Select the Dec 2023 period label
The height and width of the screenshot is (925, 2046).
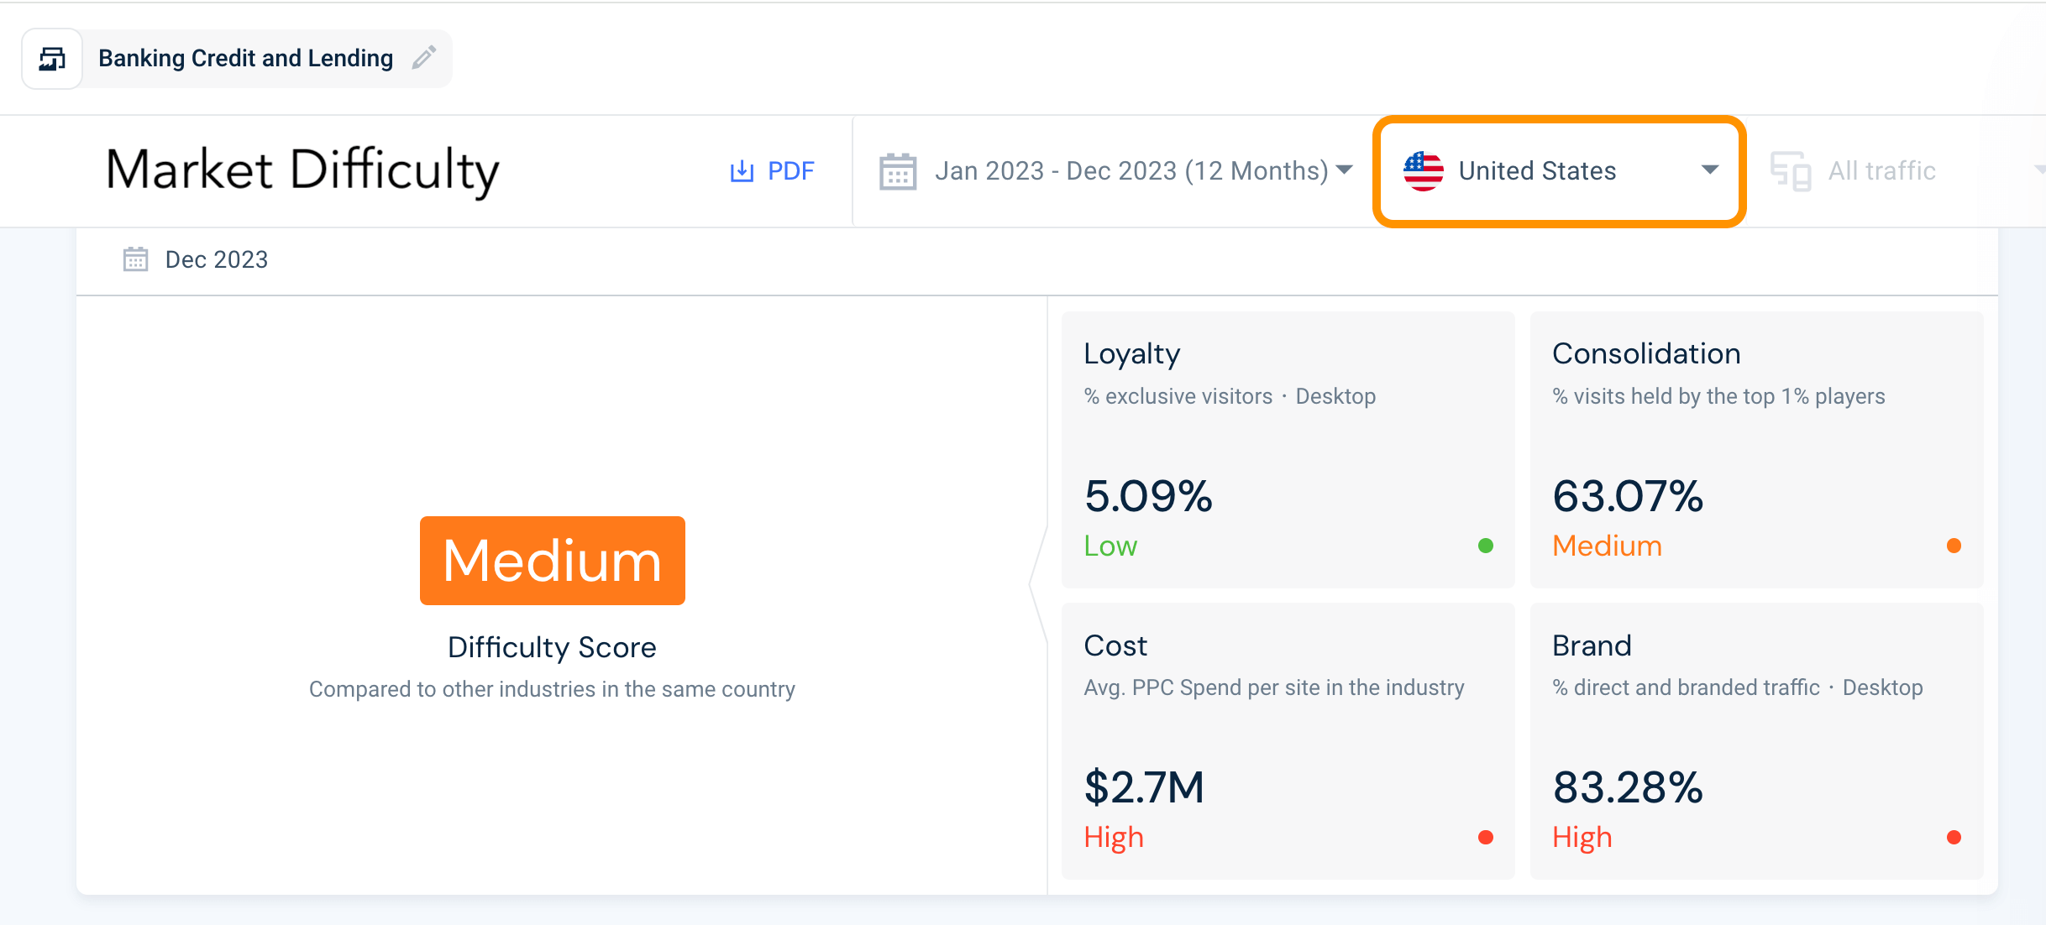[x=216, y=259]
